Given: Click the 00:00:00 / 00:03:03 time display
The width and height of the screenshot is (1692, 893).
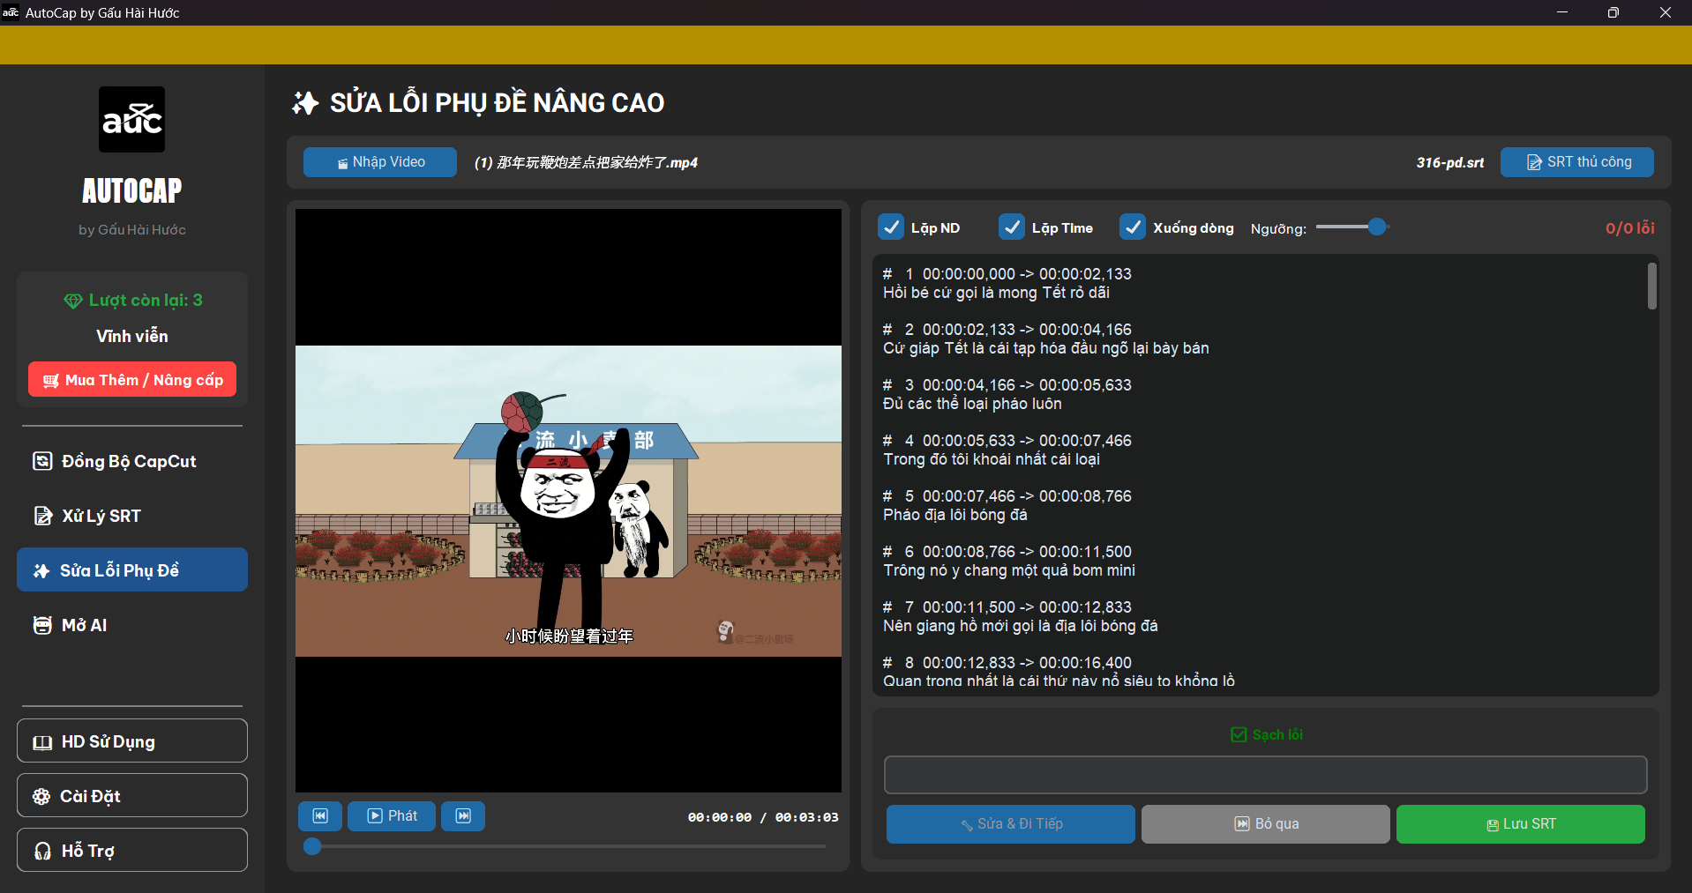Looking at the screenshot, I should 763,817.
